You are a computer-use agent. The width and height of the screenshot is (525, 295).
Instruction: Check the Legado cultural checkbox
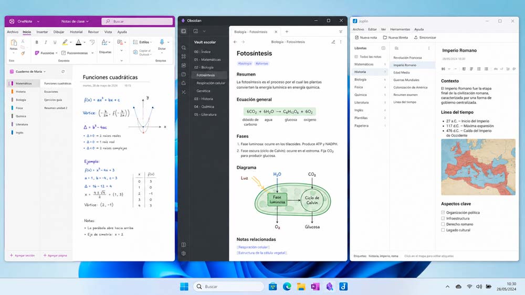click(443, 230)
